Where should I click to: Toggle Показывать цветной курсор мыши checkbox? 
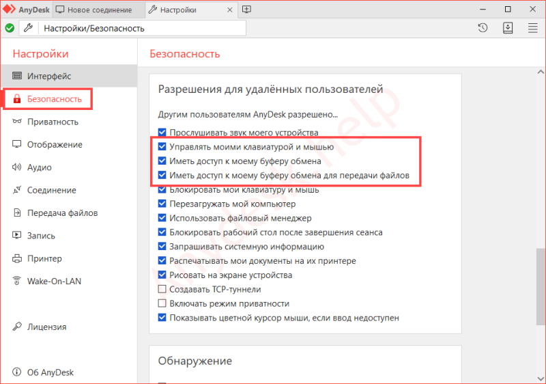coord(162,318)
